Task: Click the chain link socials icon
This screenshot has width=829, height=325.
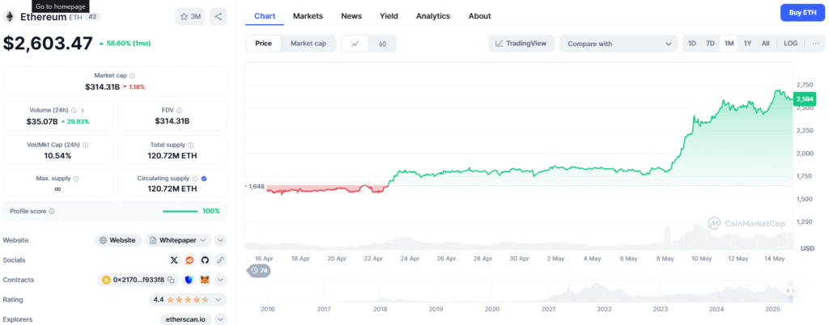Action: pyautogui.click(x=220, y=260)
